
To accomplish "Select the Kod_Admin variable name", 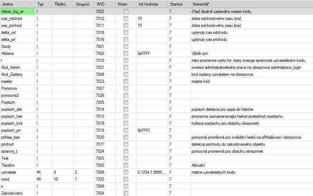I will pyautogui.click(x=10, y=67).
